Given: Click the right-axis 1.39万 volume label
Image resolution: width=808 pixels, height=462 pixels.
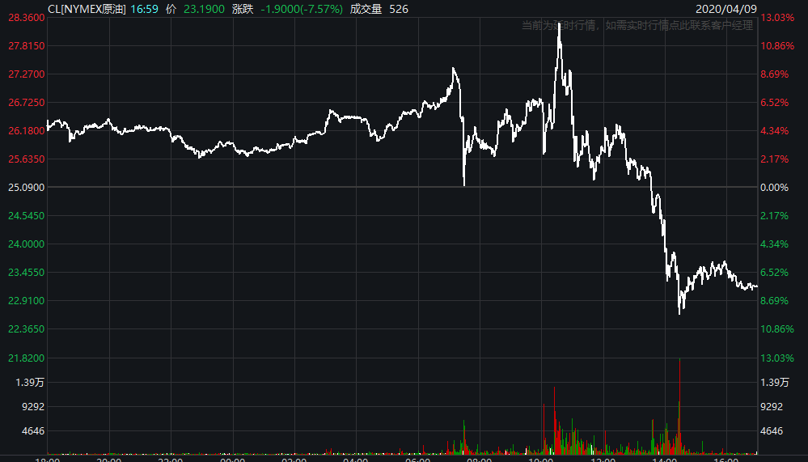Looking at the screenshot, I should click(x=775, y=383).
